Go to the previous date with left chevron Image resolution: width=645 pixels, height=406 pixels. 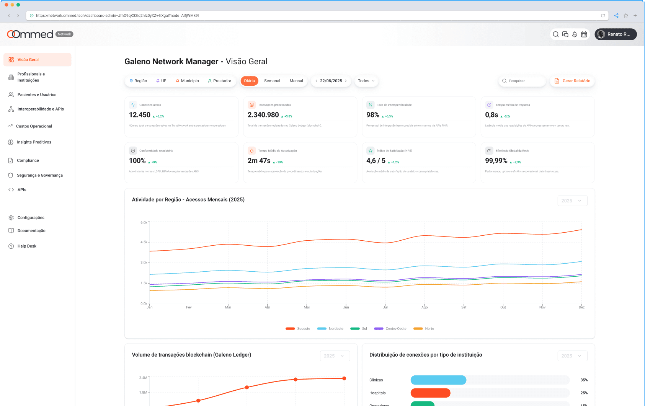[316, 81]
